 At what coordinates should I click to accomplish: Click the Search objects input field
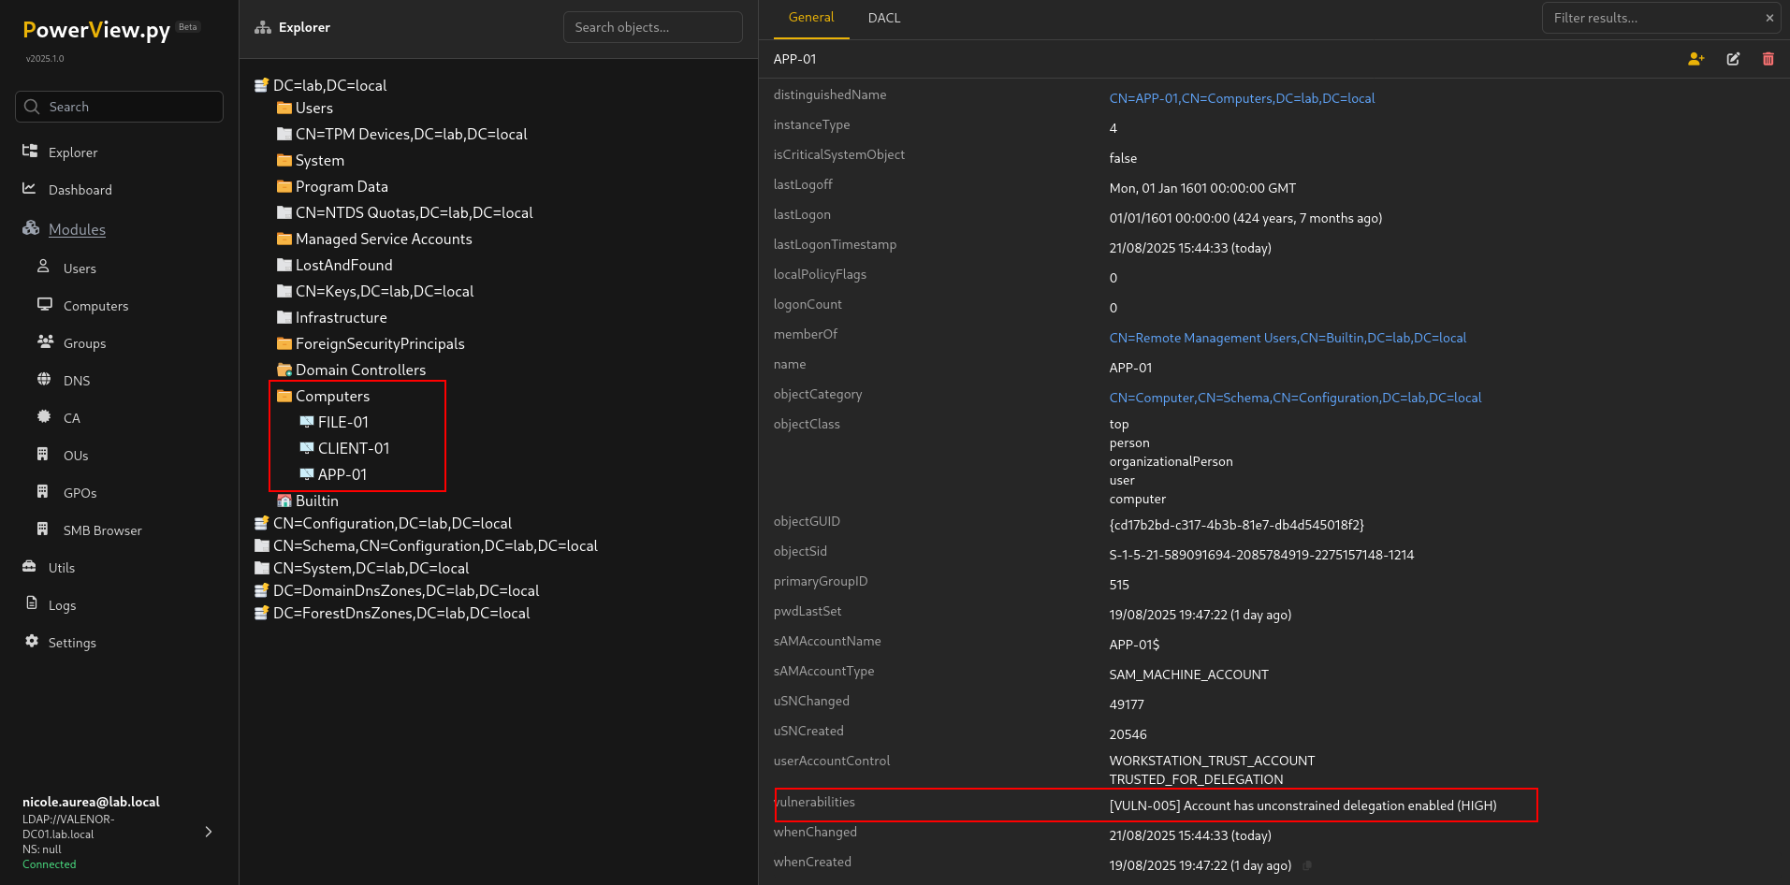(x=652, y=27)
